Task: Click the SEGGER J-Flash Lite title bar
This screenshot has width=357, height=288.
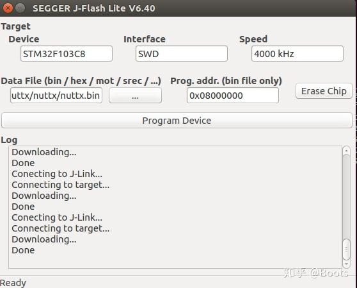Action: [x=94, y=8]
